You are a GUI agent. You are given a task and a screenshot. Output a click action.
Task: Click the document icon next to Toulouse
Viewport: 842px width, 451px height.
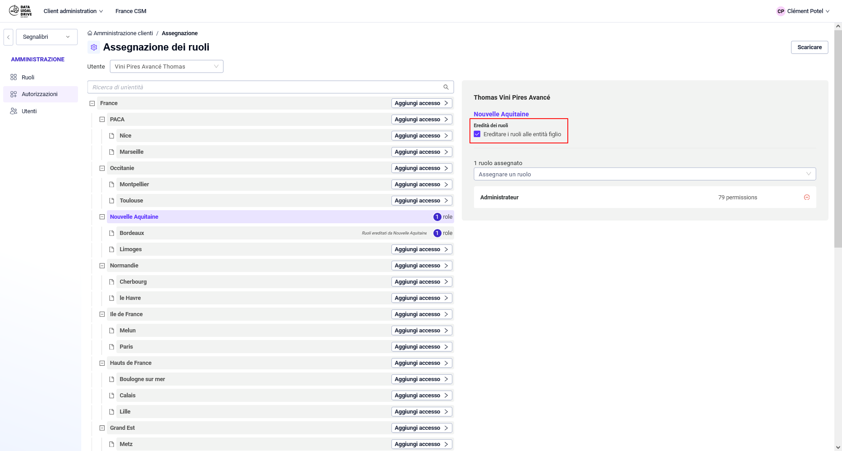point(111,201)
